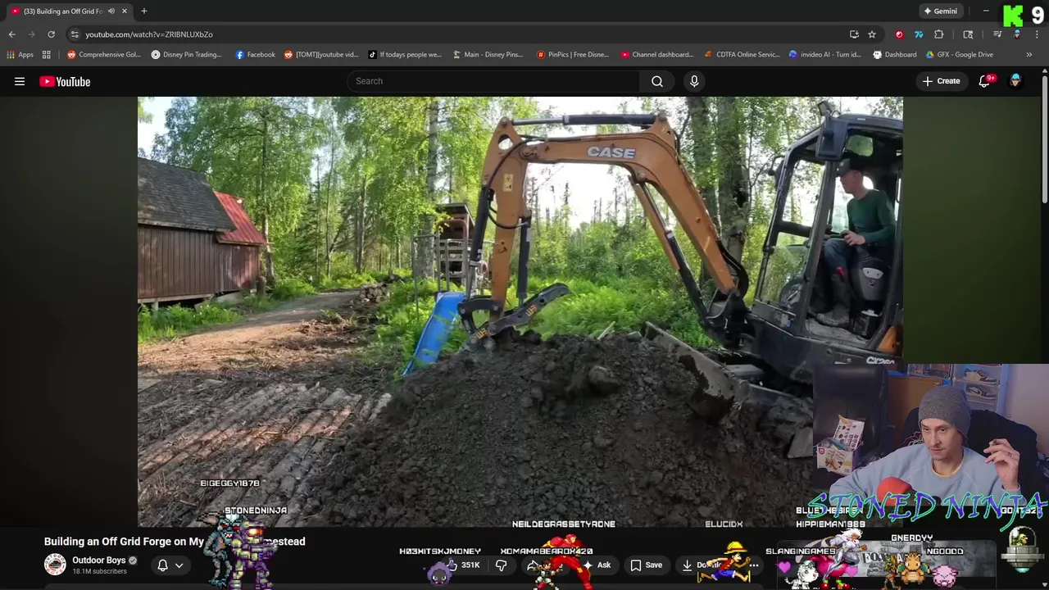
Task: Pause the excavator video by clicking player
Action: click(x=520, y=311)
